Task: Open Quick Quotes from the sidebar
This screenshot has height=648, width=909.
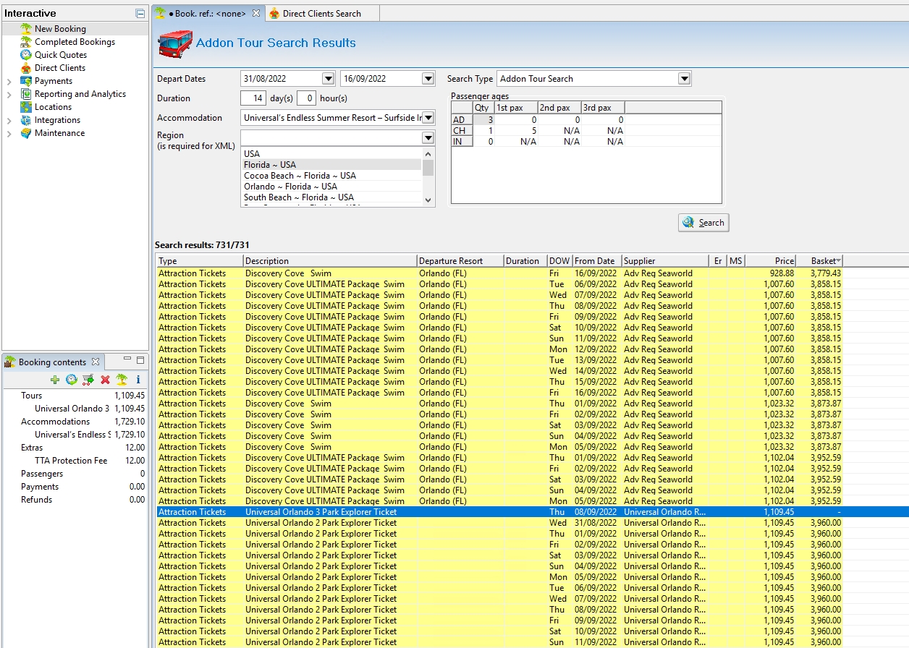Action: tap(61, 55)
